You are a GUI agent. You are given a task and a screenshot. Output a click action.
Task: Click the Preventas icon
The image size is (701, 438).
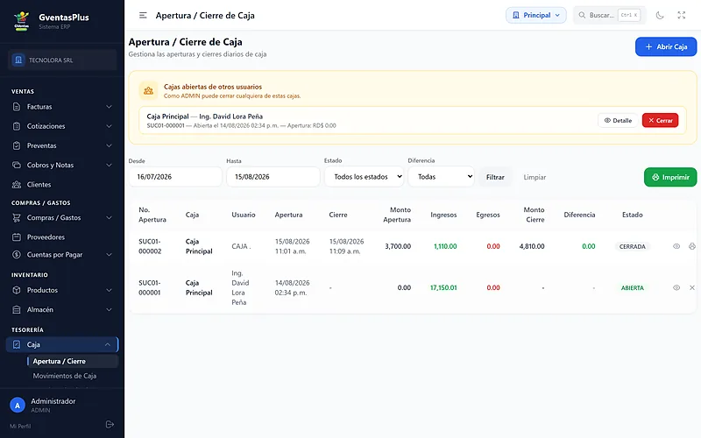17,145
